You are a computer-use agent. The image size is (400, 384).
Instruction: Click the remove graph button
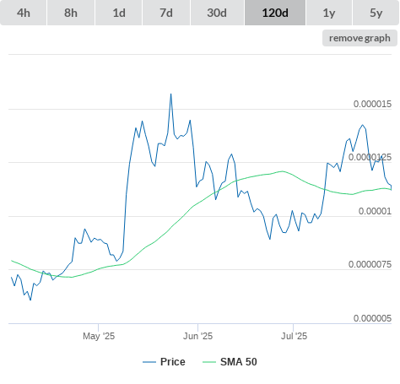pyautogui.click(x=359, y=38)
